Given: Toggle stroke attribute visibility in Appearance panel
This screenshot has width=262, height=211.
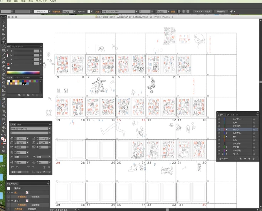Looking at the screenshot, I should (8, 192).
